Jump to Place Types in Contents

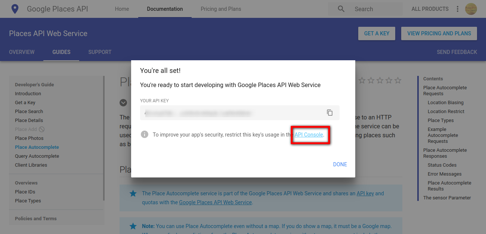(x=441, y=121)
